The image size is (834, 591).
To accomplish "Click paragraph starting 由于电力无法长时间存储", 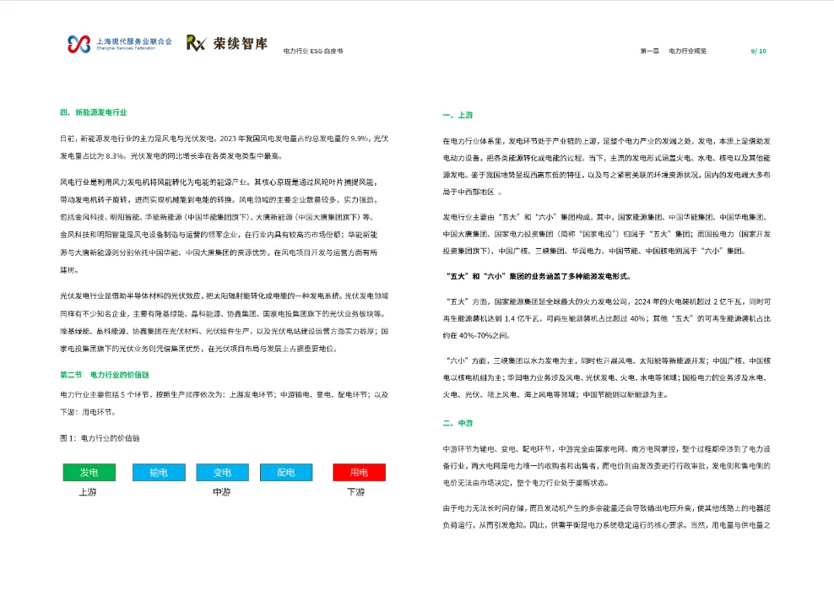I will (x=607, y=517).
